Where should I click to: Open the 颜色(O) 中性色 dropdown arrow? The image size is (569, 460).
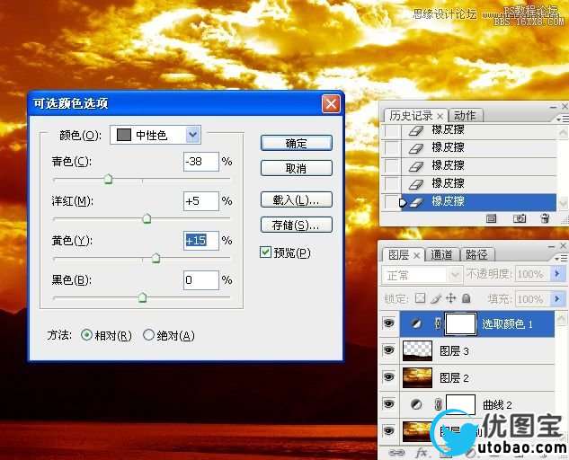[x=193, y=135]
